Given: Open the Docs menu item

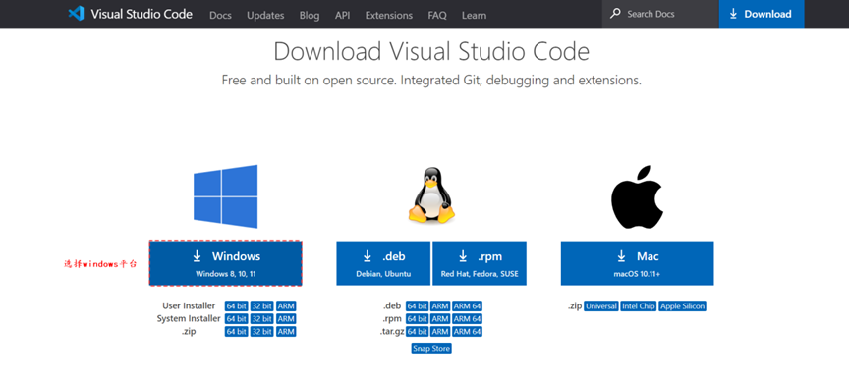Looking at the screenshot, I should [220, 15].
